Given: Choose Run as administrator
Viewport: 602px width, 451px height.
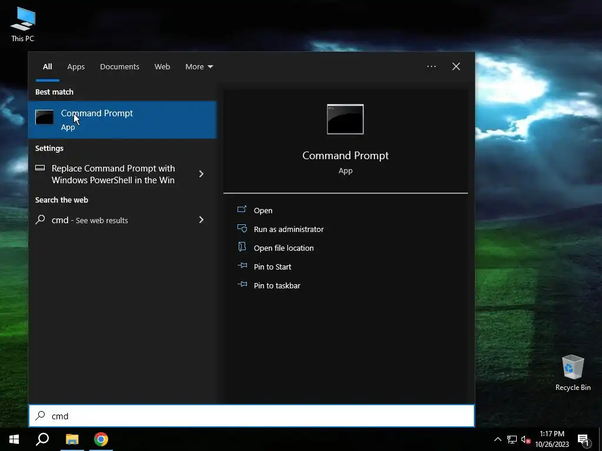Looking at the screenshot, I should 289,230.
